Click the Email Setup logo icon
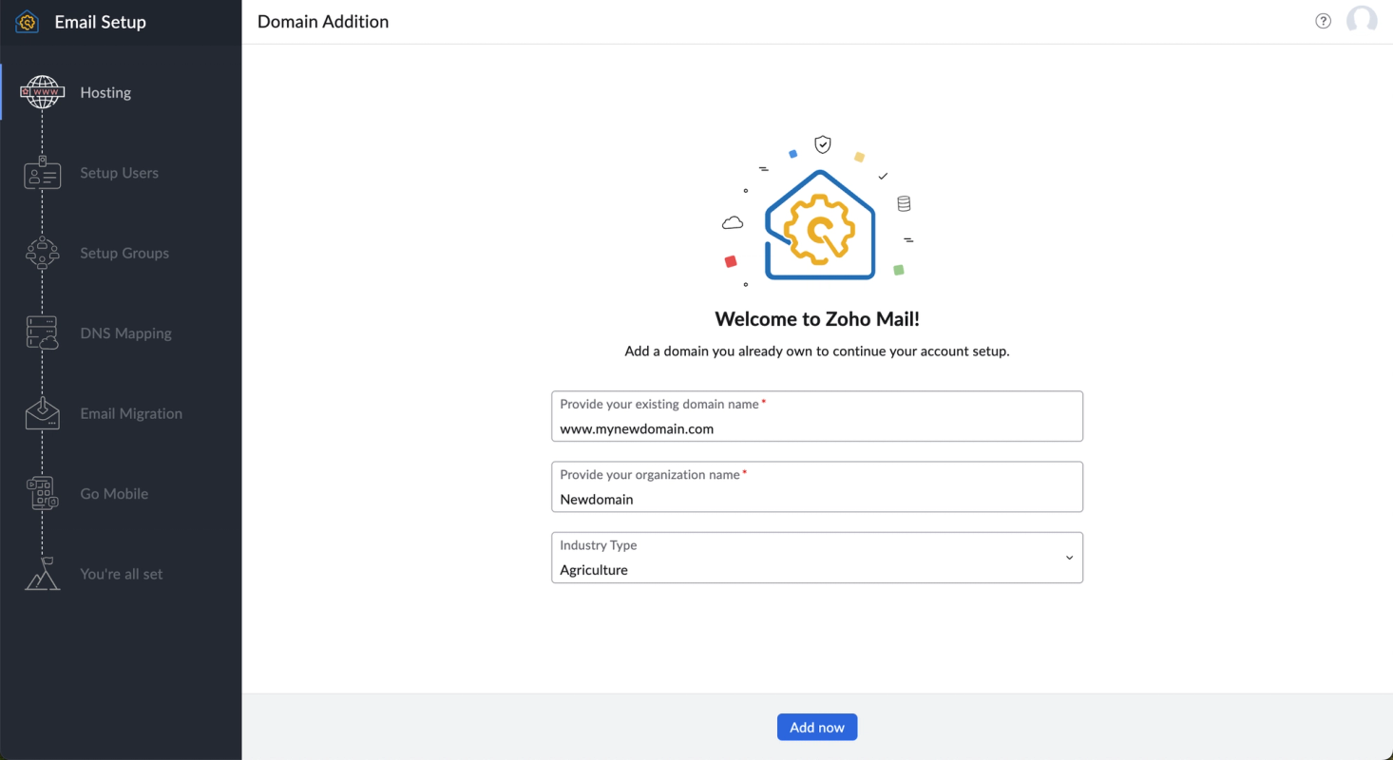Screen dimensions: 1393x760 click(x=28, y=22)
